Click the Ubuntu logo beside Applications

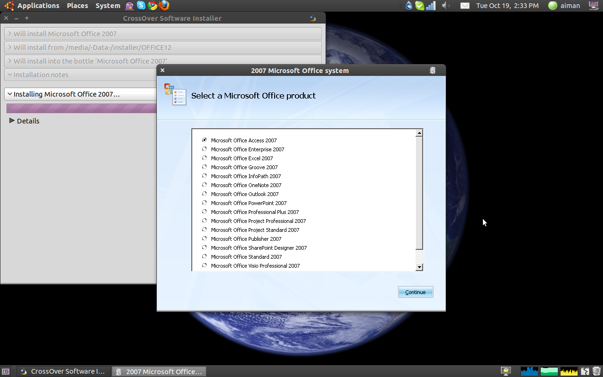(x=9, y=6)
